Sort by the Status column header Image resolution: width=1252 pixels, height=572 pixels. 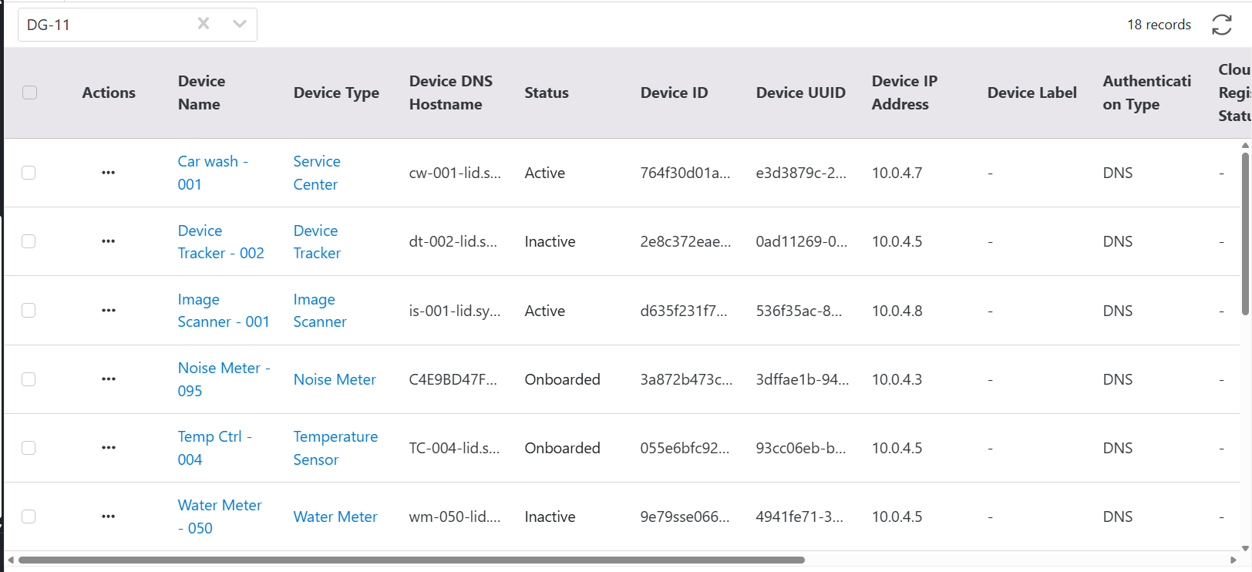pos(546,93)
